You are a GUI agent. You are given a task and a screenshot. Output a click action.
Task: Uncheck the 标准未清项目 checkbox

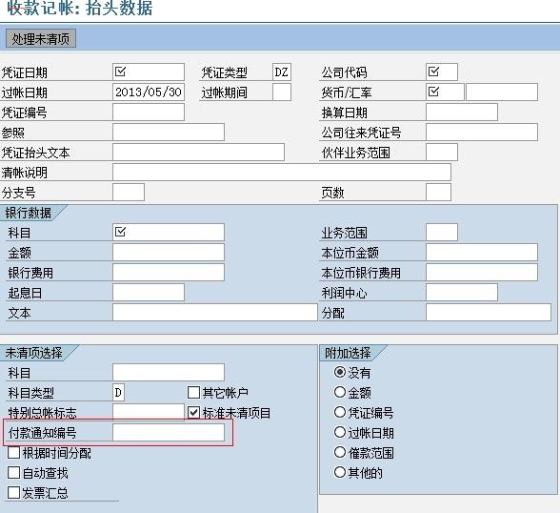coord(193,412)
